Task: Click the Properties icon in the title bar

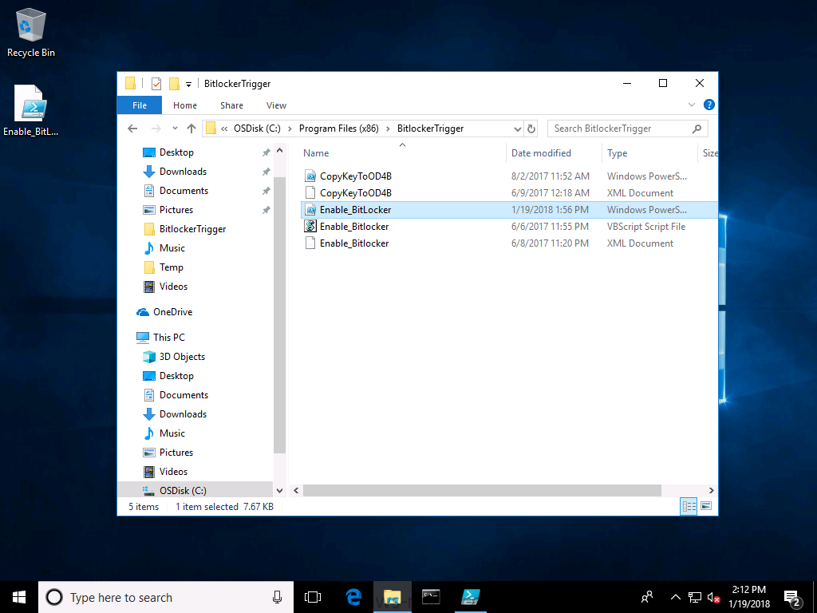Action: 156,83
